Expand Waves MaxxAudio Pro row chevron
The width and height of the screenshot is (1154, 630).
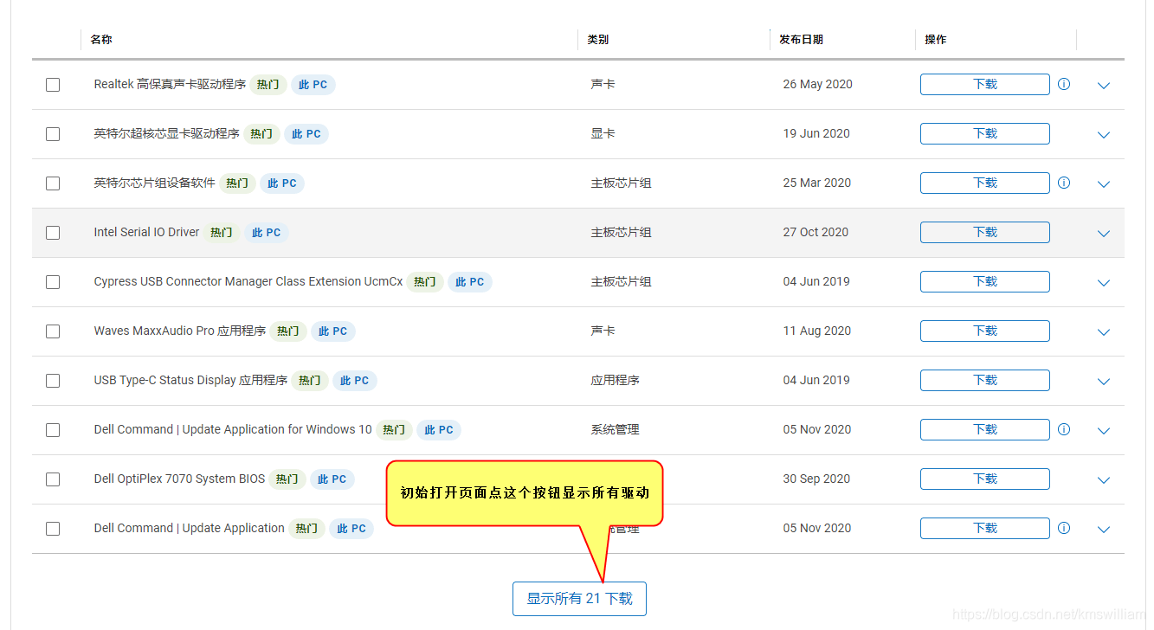(1103, 332)
